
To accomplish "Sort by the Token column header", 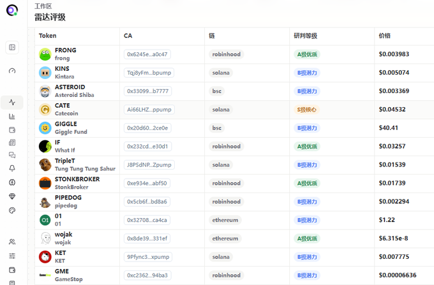I will click(x=48, y=36).
